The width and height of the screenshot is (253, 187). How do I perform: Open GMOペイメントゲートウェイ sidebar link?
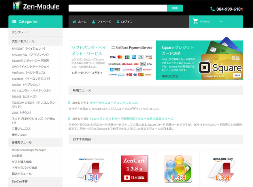(30, 67)
